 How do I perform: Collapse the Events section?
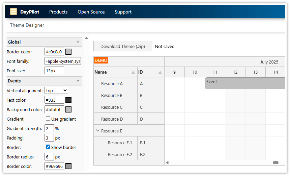tap(45, 81)
